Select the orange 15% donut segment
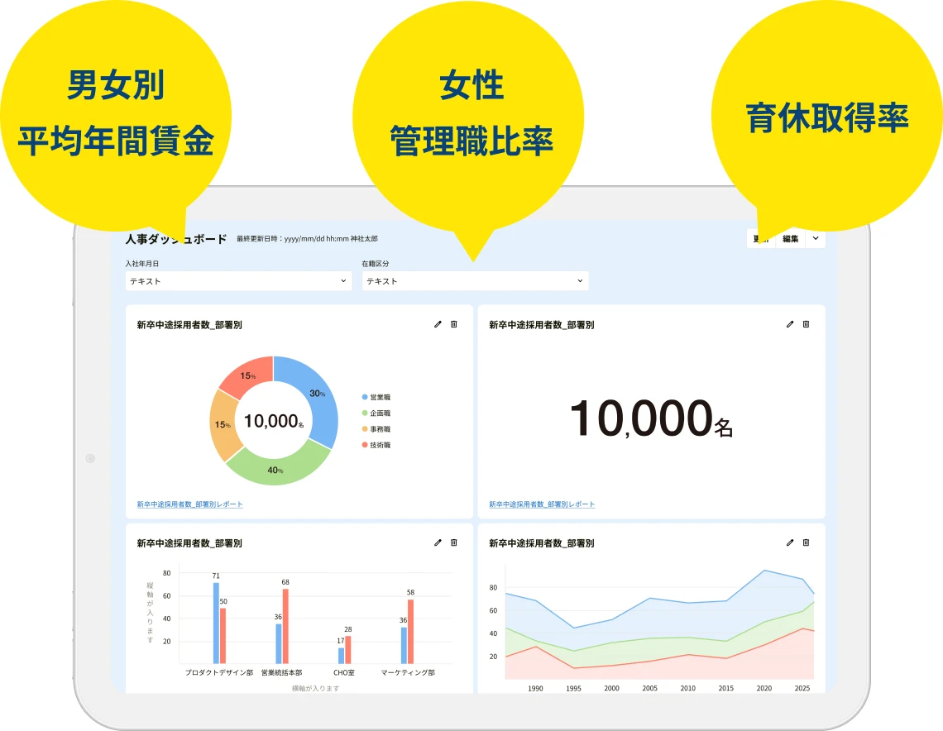This screenshot has height=731, width=943. (x=223, y=424)
